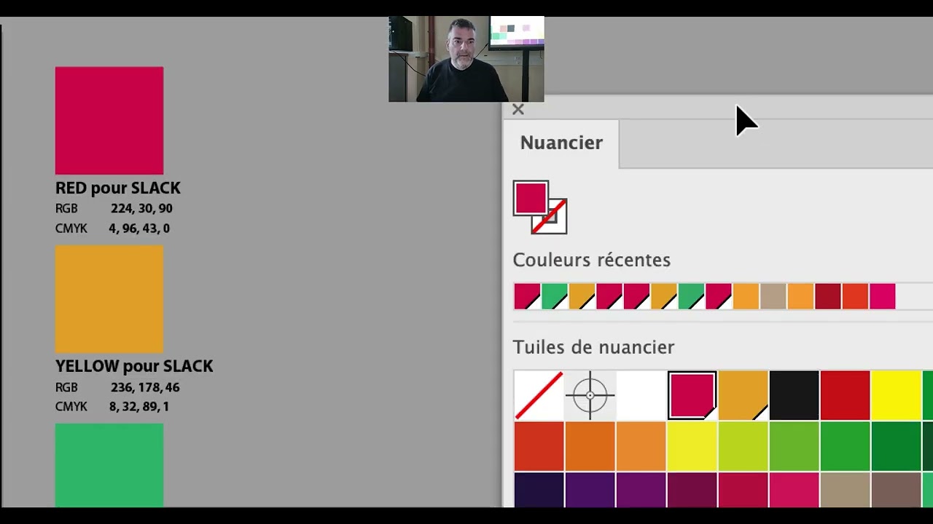Close the Nuancier panel with the X
Viewport: 933px width, 524px height.
518,109
